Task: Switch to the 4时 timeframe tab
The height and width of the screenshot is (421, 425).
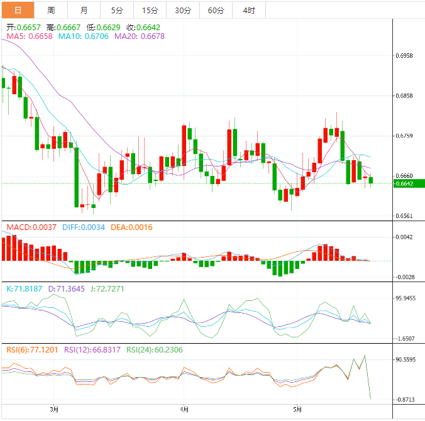Action: 248,10
